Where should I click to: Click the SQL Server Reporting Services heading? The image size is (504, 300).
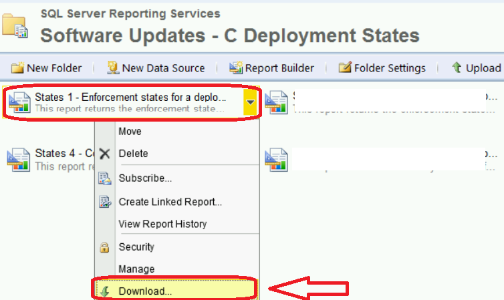tap(130, 13)
